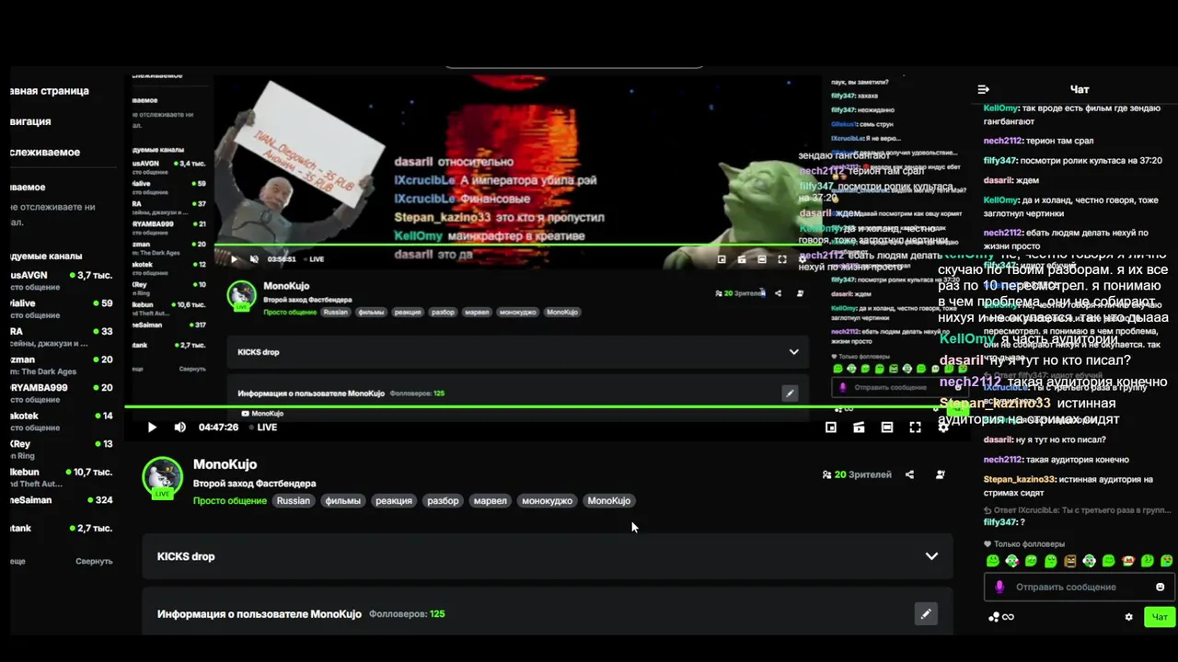Insert the eighth emote with the red hat
The height and width of the screenshot is (662, 1178).
click(1127, 561)
